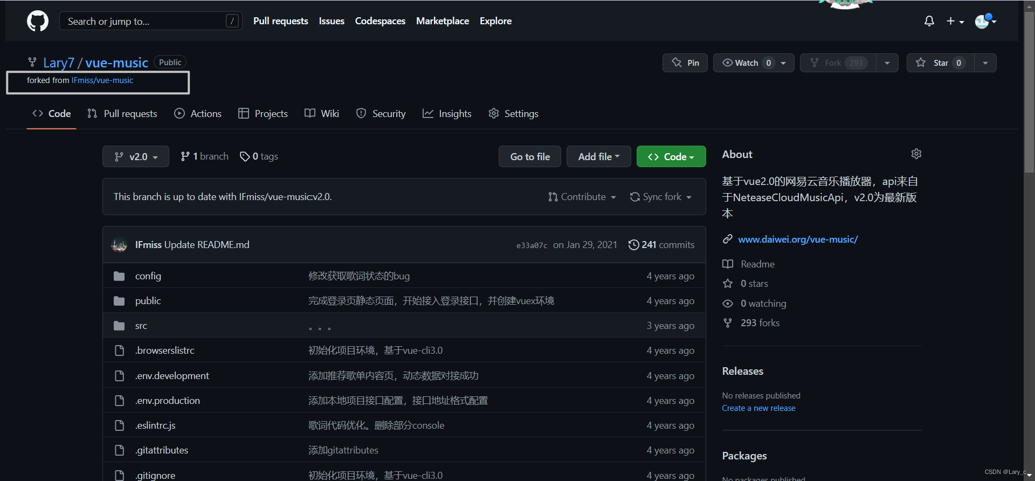Open the Wiki tab
1035x481 pixels.
[x=322, y=114]
